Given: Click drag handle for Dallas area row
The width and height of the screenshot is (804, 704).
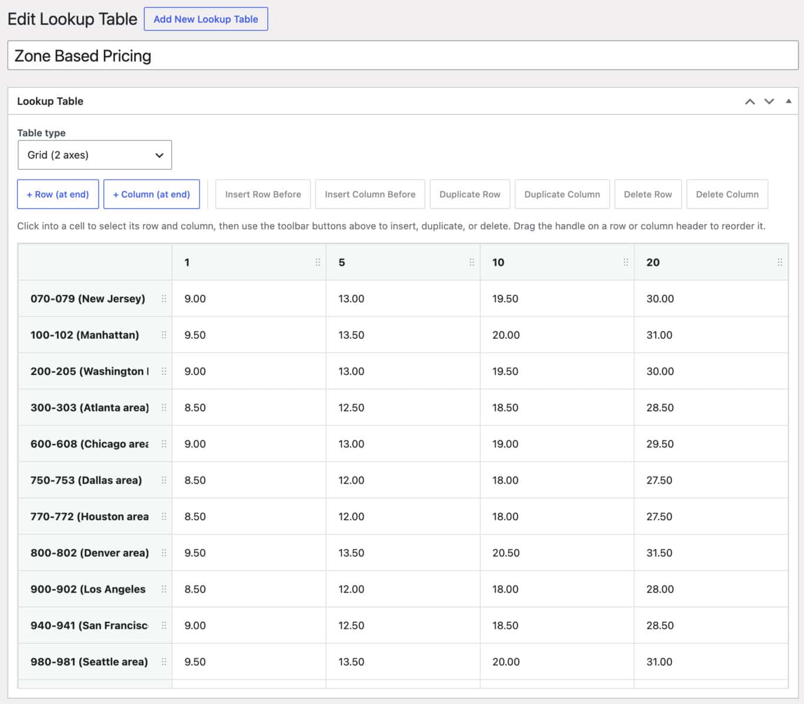Looking at the screenshot, I should (x=164, y=480).
